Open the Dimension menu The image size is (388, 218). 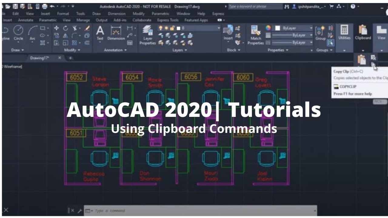[x=117, y=14]
